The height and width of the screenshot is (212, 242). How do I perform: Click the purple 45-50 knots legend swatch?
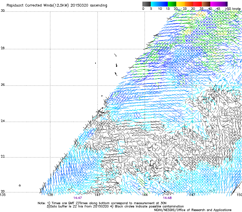(223, 4)
